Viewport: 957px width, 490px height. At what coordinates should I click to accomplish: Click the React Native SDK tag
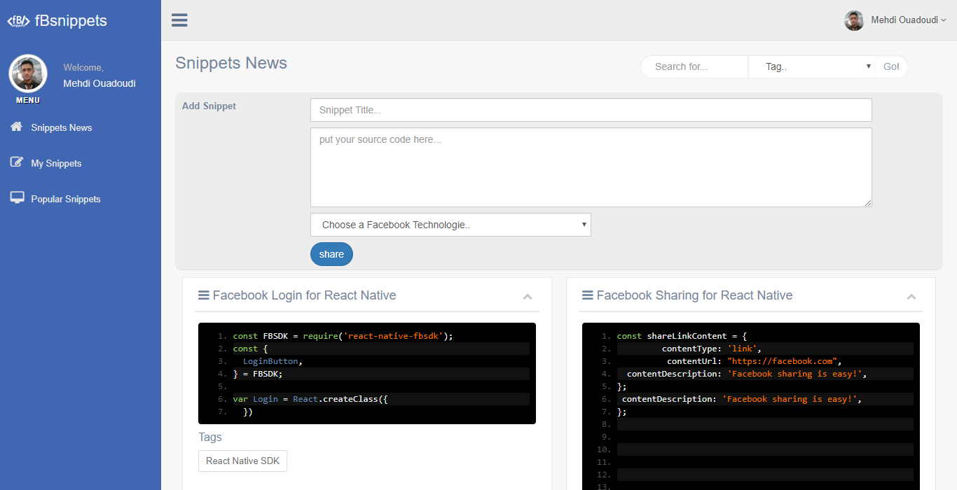click(x=242, y=461)
